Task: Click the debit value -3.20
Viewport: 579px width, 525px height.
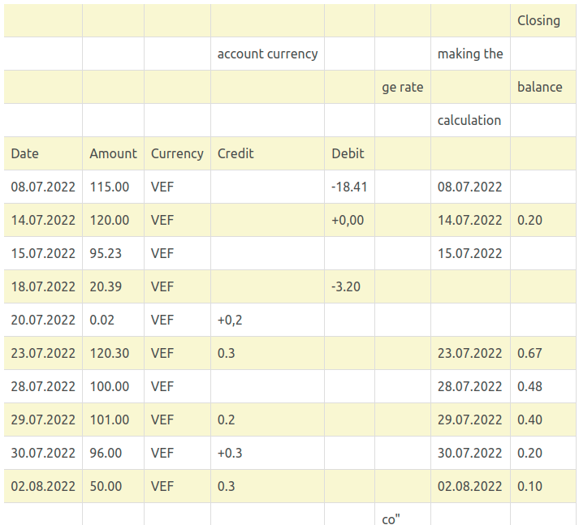Action: pos(346,286)
